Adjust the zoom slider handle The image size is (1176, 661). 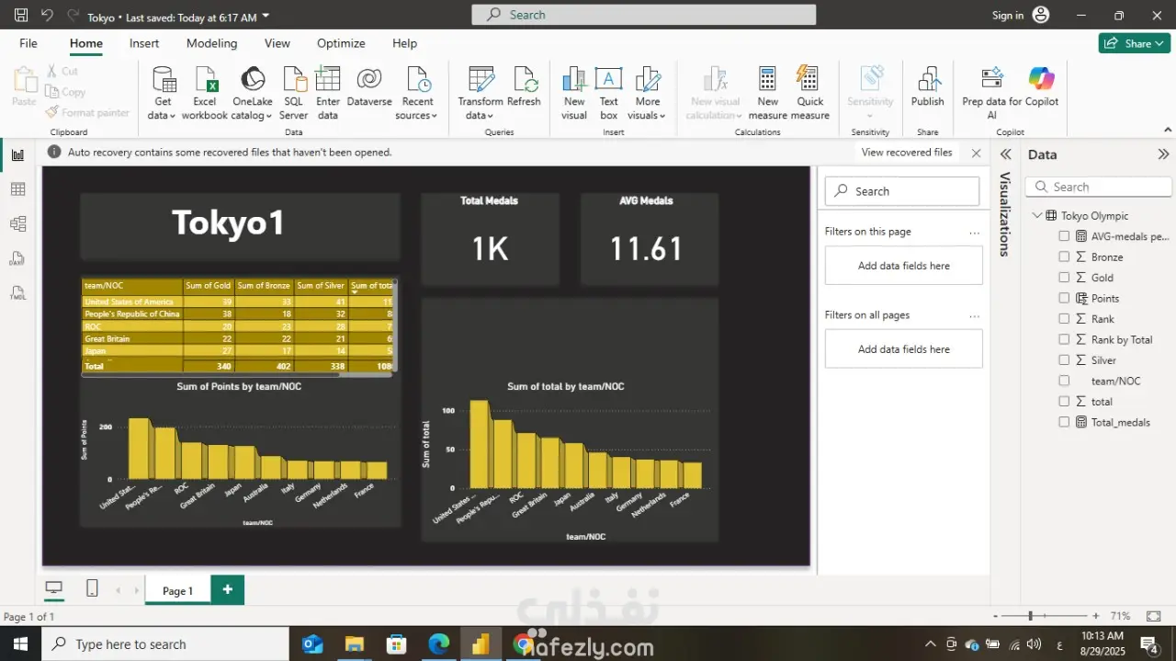(x=1031, y=616)
